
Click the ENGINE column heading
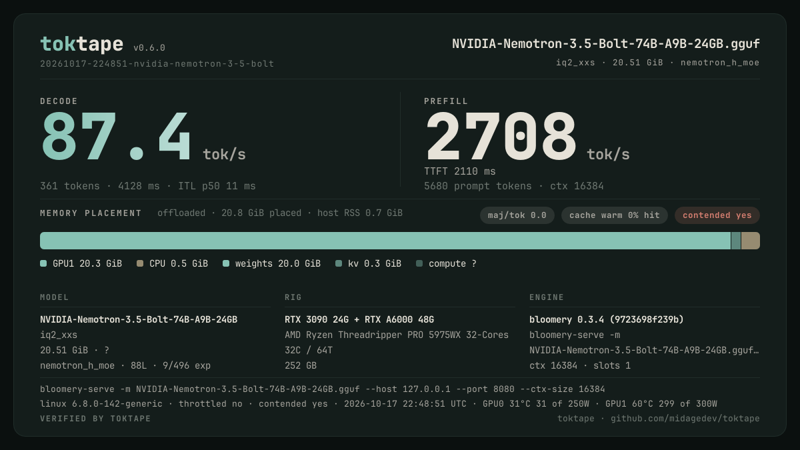coord(547,297)
